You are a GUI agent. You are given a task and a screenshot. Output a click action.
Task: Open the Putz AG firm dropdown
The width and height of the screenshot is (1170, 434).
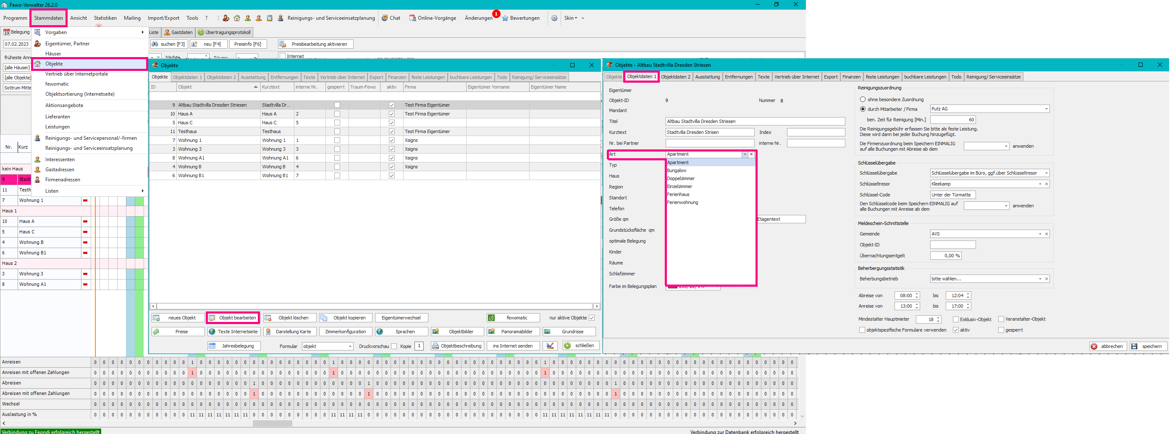(x=1046, y=109)
